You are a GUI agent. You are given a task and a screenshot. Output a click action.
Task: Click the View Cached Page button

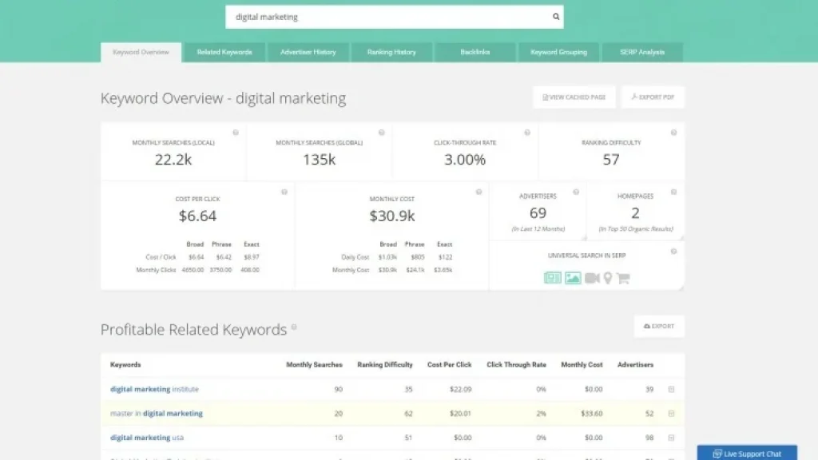(x=574, y=97)
